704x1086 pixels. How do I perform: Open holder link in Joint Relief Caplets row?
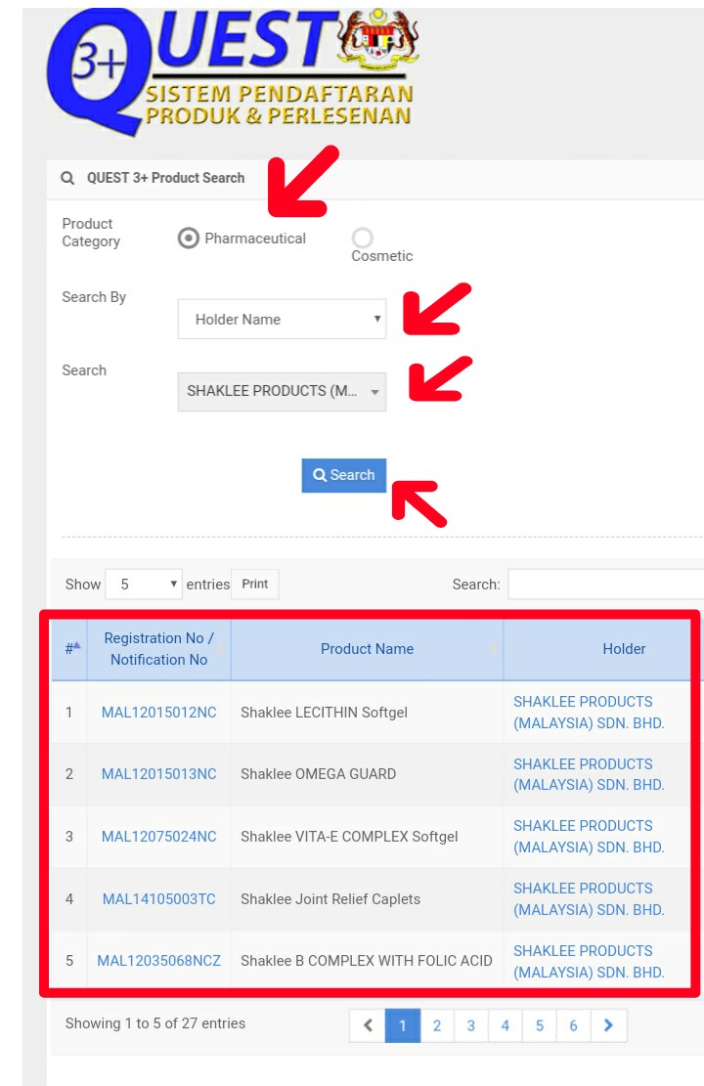point(589,899)
